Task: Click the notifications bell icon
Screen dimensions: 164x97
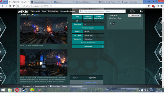Action: 141,11
